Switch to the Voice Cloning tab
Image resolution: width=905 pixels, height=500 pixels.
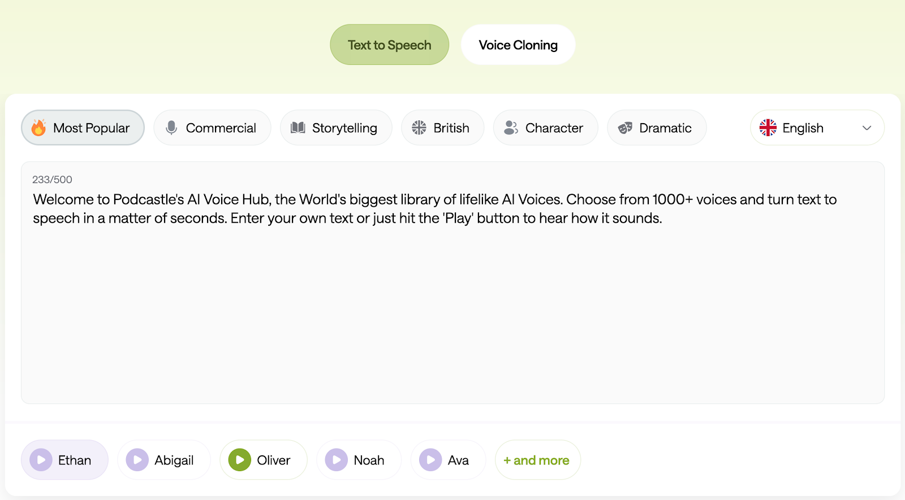coord(518,45)
